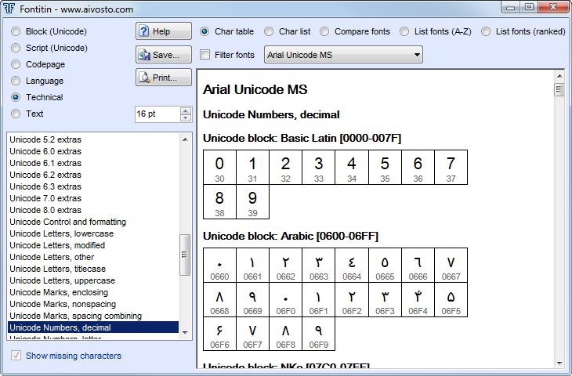Select Unicode Letters, uppercase in list
The height and width of the screenshot is (376, 572).
[63, 280]
